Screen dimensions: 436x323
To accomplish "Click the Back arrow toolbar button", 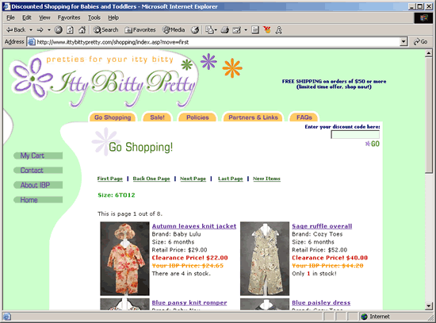I will (16, 30).
